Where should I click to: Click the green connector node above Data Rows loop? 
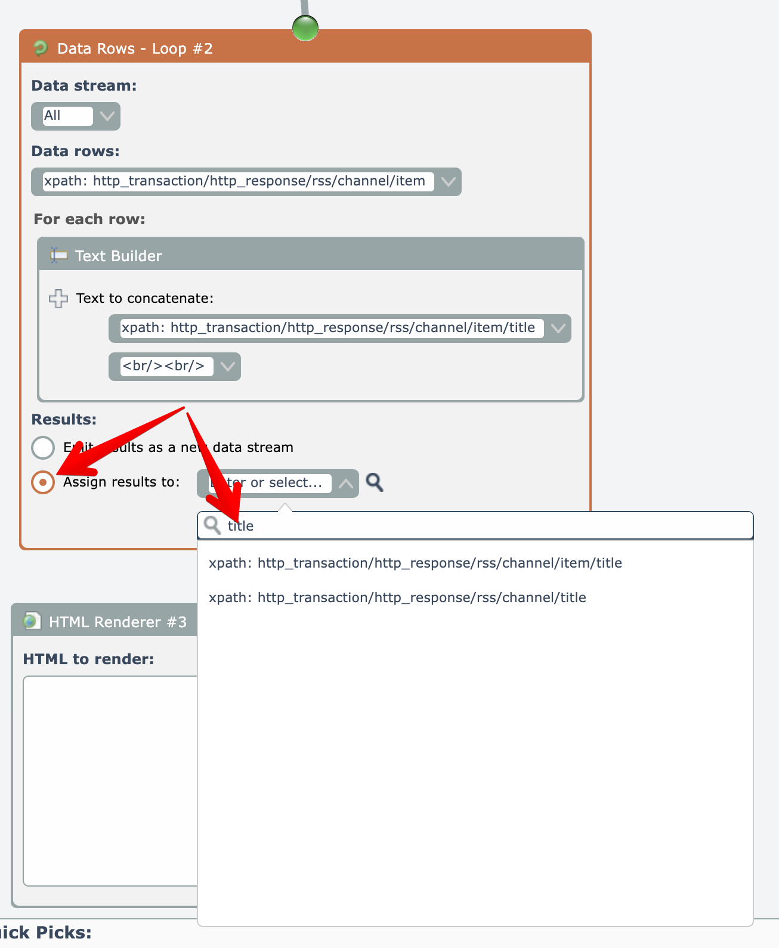[305, 27]
